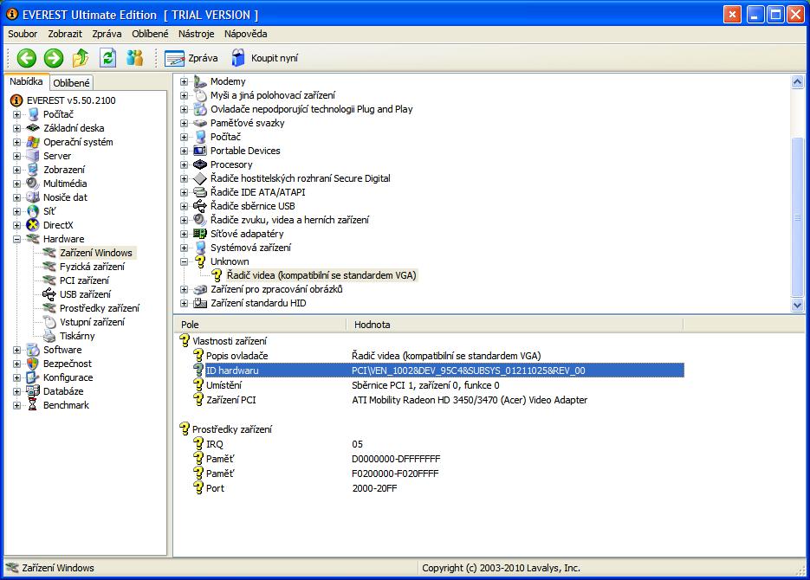Click the Koupit nyní button
The width and height of the screenshot is (810, 580).
point(263,58)
